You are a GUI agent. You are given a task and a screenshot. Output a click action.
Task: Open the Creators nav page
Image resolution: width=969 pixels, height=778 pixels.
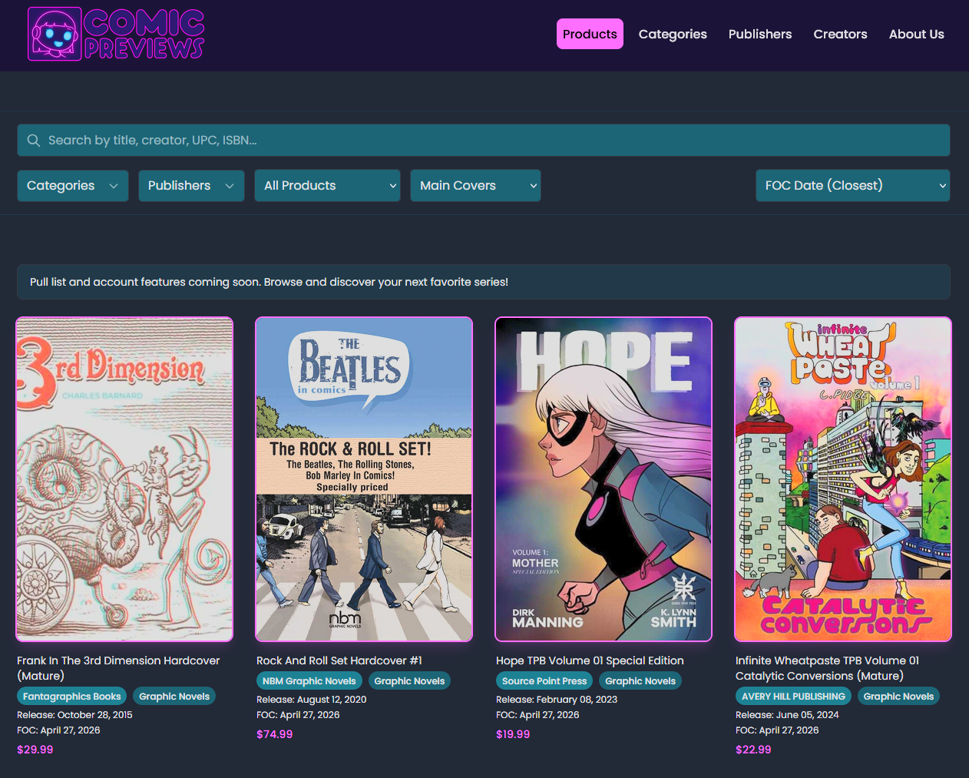(840, 34)
